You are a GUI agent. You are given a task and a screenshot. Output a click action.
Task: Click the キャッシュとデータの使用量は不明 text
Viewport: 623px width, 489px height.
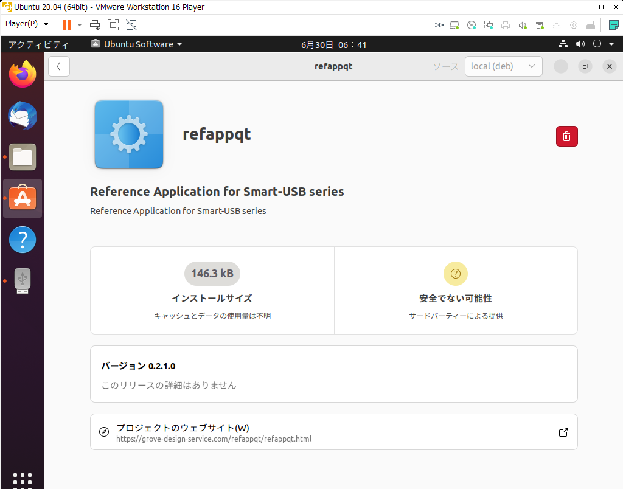click(212, 316)
